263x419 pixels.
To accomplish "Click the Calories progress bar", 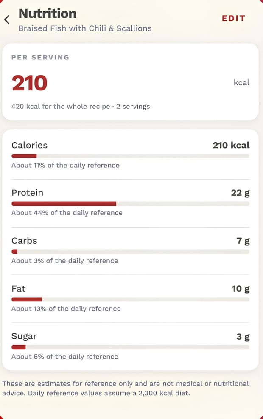I will pyautogui.click(x=130, y=156).
